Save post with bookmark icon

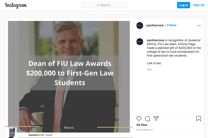pyautogui.click(x=199, y=119)
